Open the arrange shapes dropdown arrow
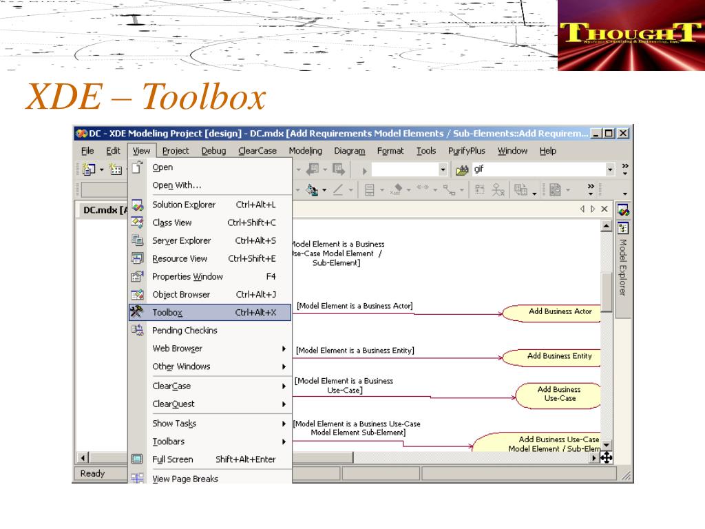705x529 pixels. coord(534,194)
